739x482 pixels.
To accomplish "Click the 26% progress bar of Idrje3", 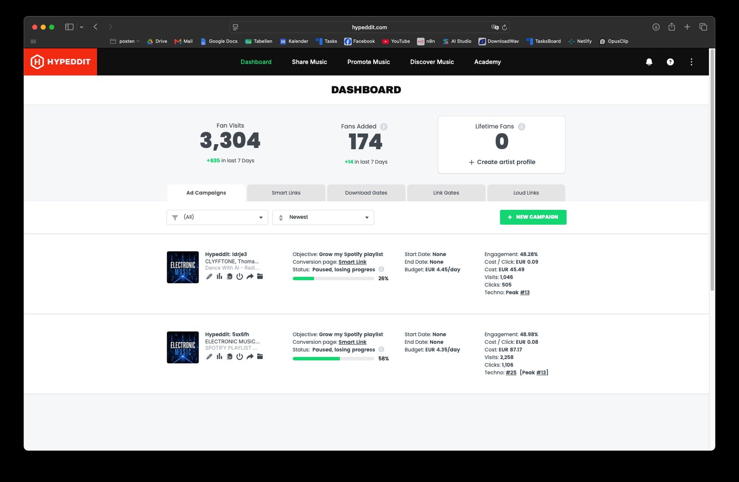I will pyautogui.click(x=333, y=279).
